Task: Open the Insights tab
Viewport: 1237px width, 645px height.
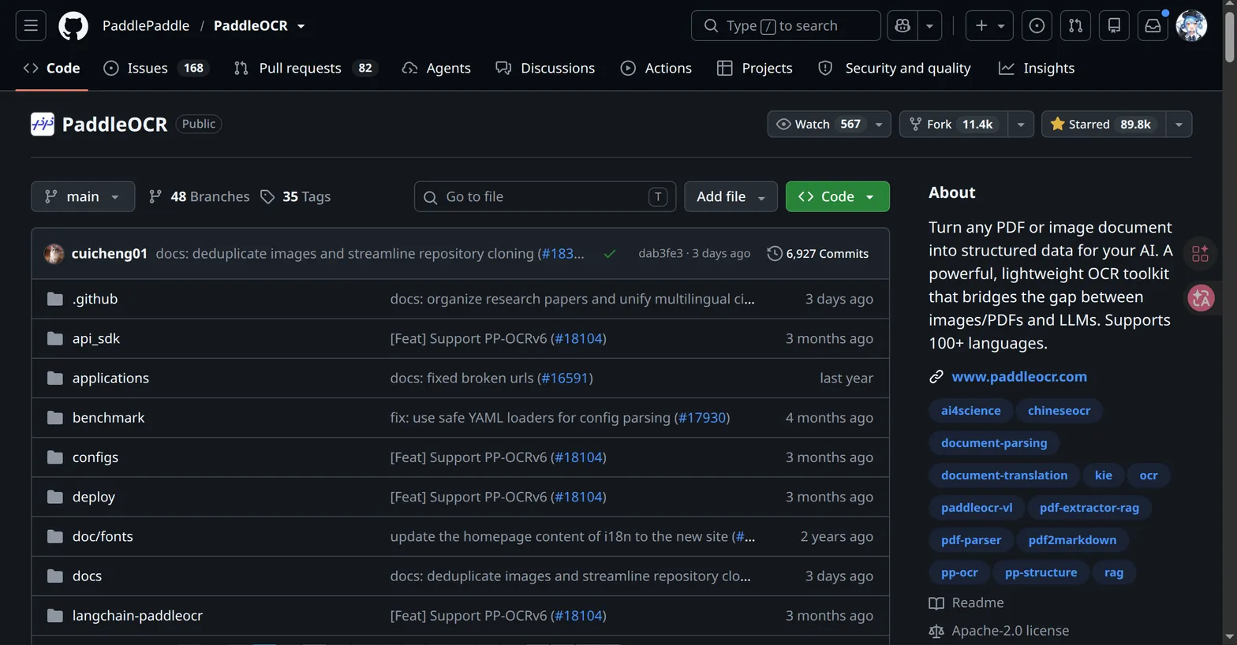Action: pos(1037,69)
